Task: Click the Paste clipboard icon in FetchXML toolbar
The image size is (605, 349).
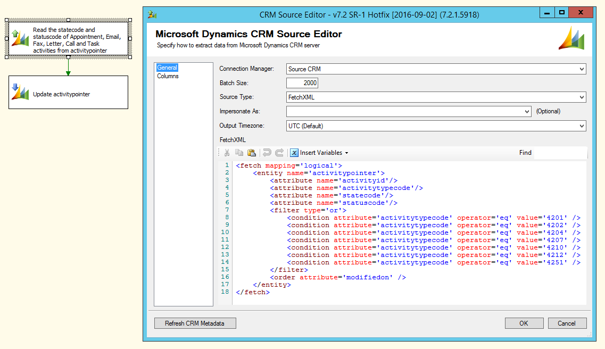Action: pyautogui.click(x=252, y=153)
